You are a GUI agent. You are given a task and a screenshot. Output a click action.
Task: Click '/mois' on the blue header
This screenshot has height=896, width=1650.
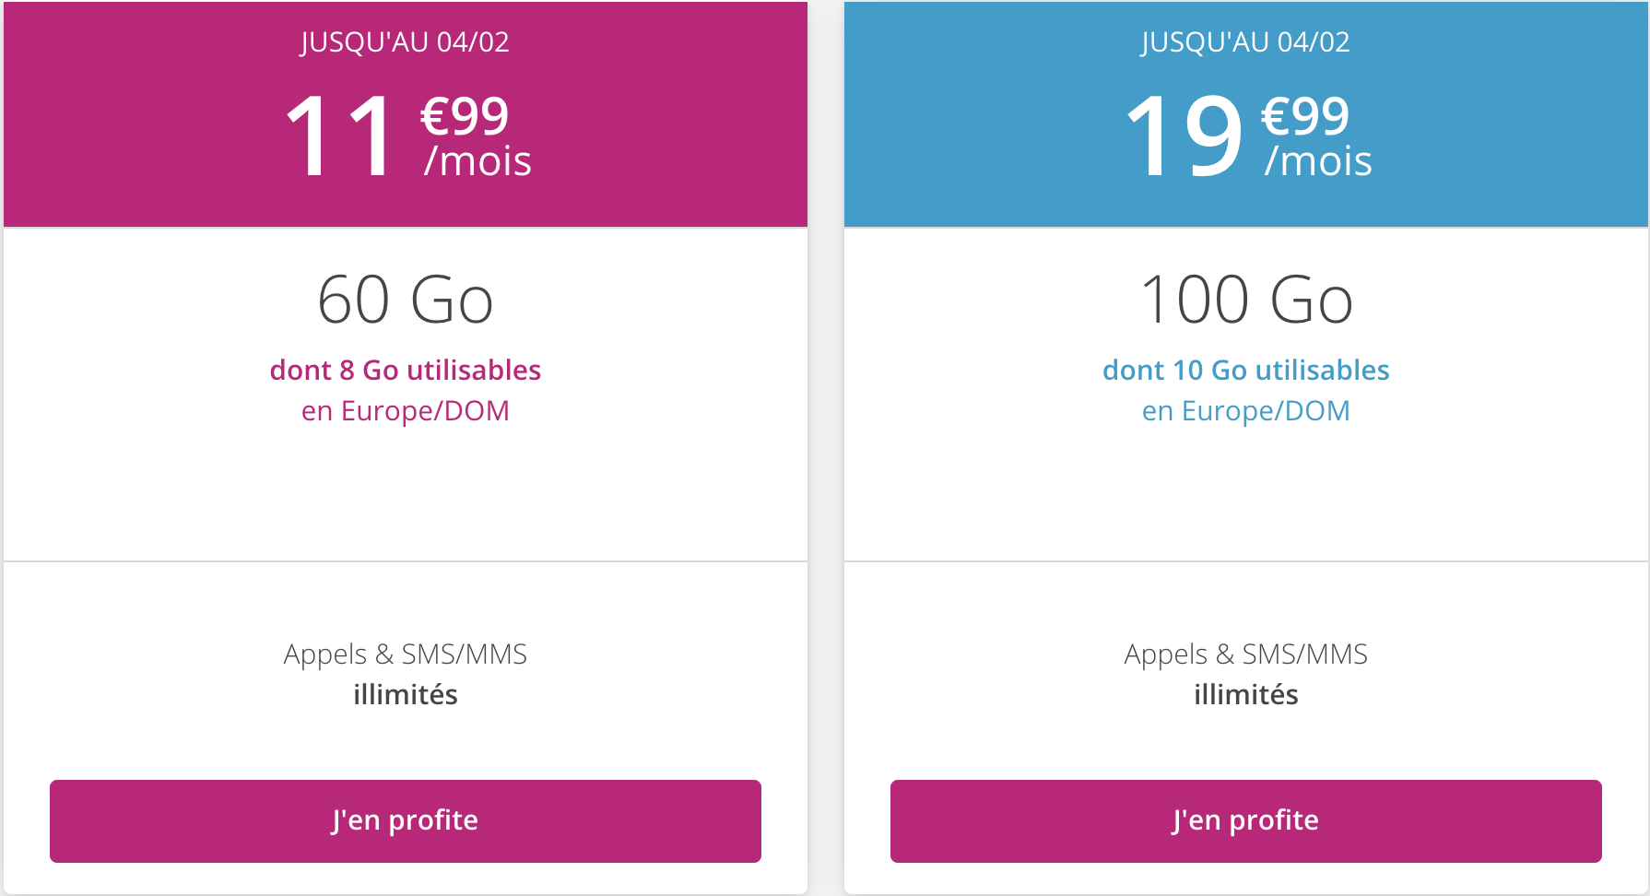1318,161
